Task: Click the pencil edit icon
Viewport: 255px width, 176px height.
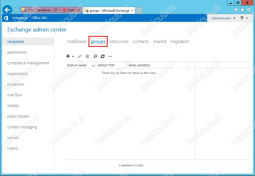Action: pos(80,56)
